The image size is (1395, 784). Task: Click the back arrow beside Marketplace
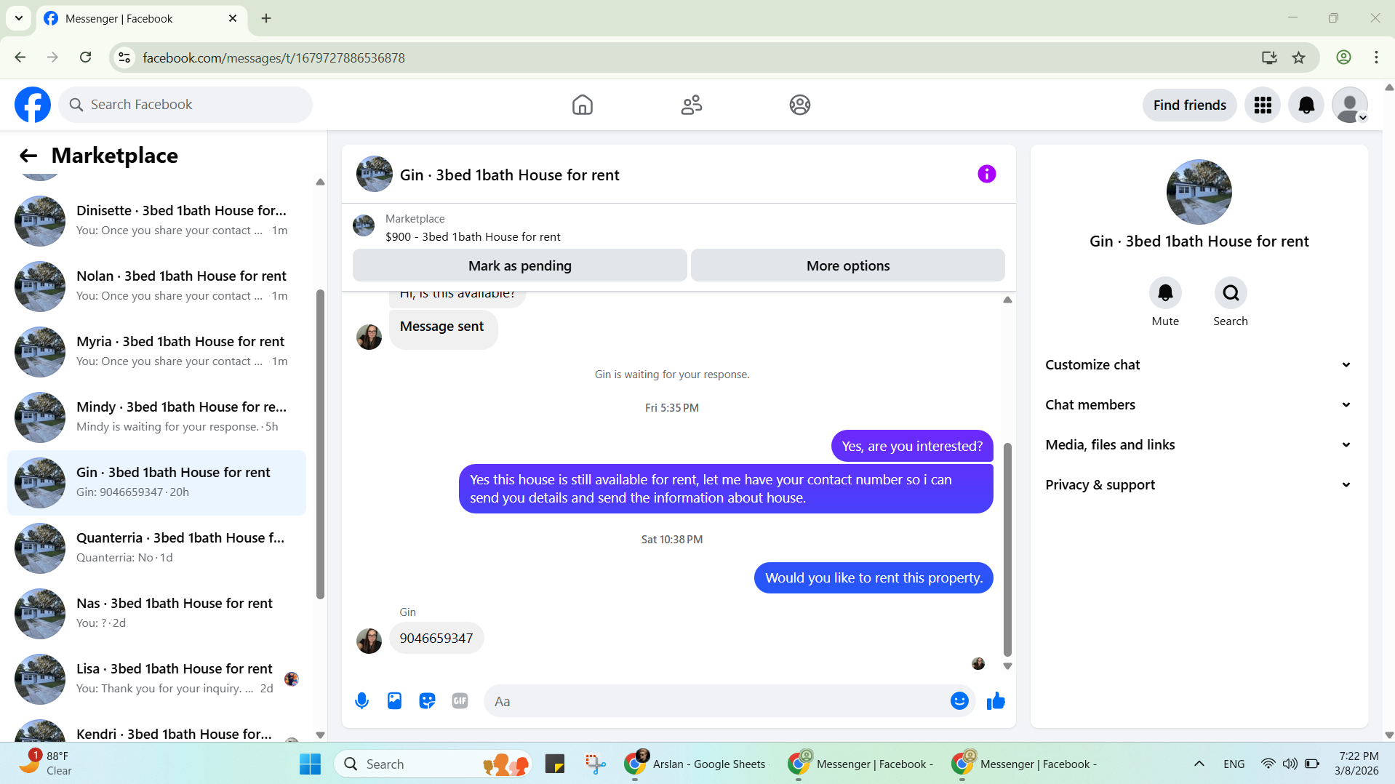28,156
